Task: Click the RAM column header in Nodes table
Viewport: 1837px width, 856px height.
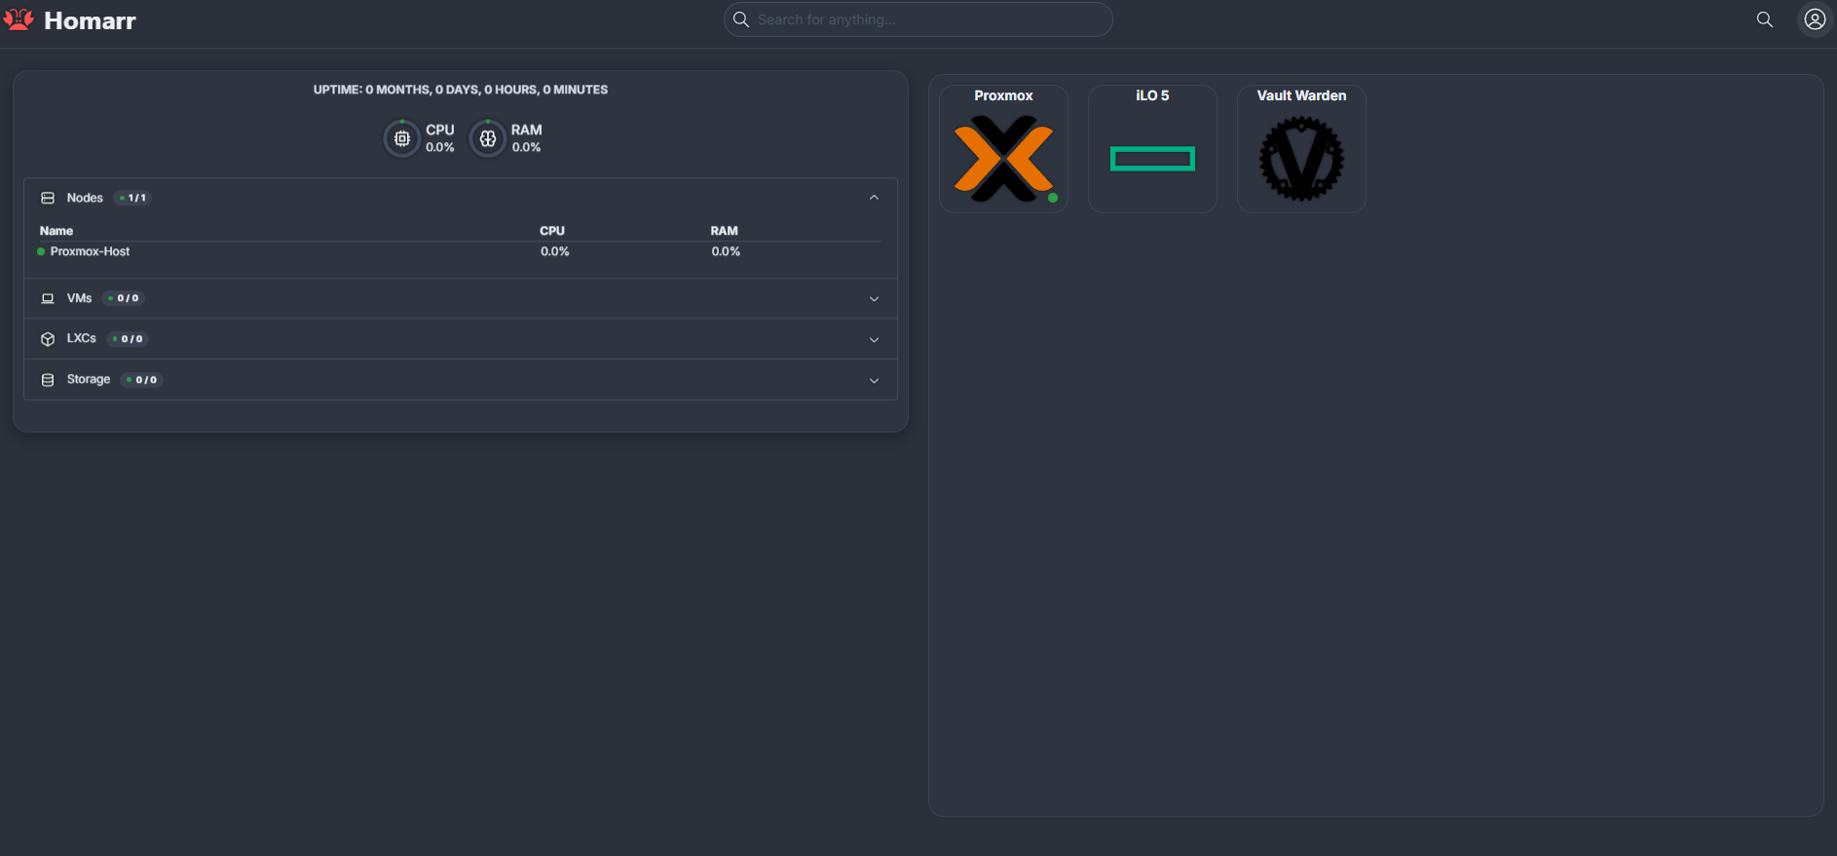Action: pos(725,231)
